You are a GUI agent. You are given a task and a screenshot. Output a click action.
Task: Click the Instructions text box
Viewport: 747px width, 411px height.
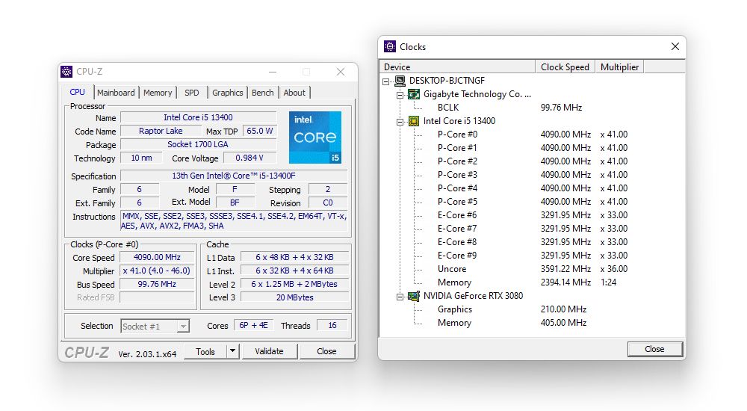[234, 221]
